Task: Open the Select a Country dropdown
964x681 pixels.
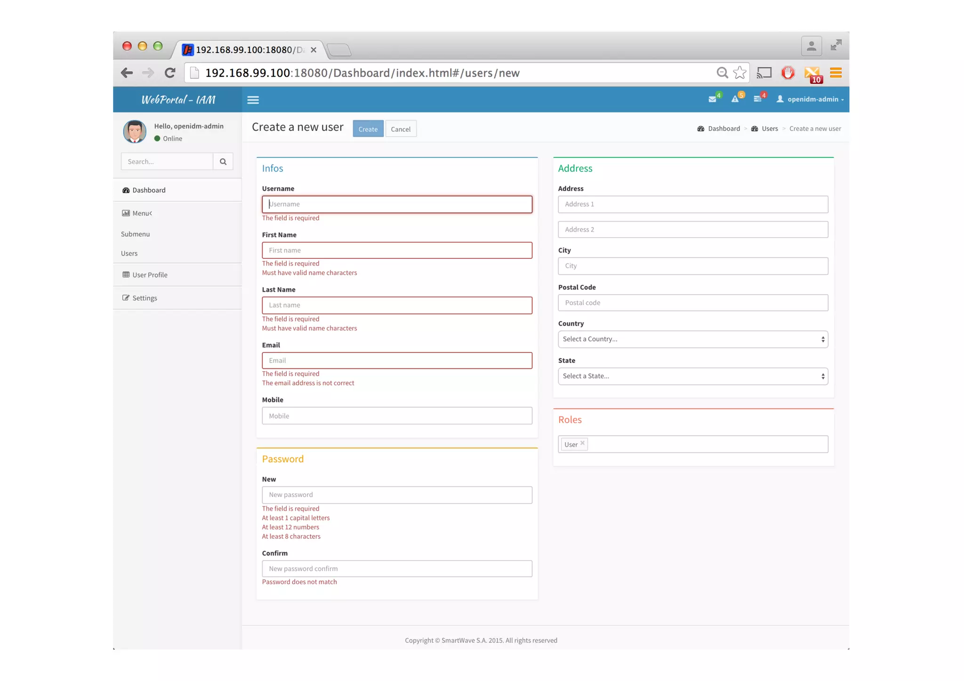Action: [x=692, y=339]
